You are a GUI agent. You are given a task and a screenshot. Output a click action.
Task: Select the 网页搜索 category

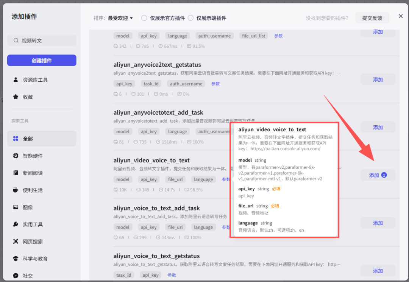coord(42,241)
